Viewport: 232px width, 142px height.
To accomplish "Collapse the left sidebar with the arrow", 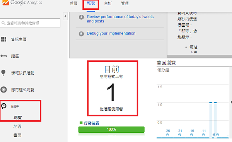I will point(65,16).
